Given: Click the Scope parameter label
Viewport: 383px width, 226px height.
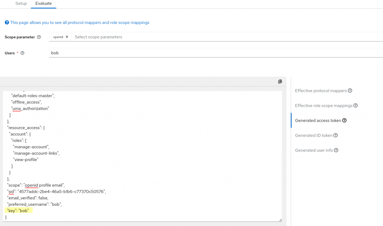Looking at the screenshot, I should (20, 37).
